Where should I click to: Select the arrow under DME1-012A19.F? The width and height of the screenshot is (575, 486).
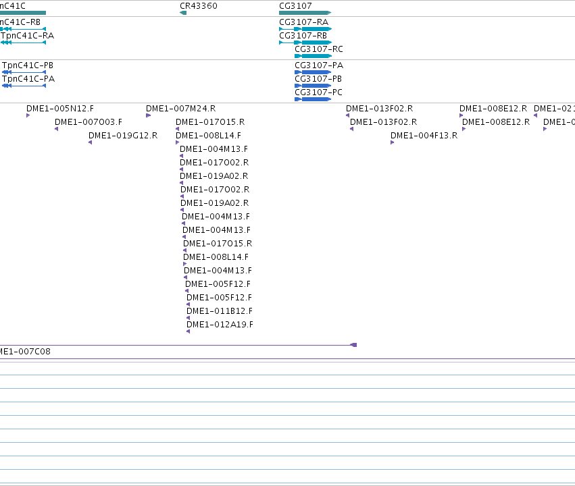[x=188, y=331]
